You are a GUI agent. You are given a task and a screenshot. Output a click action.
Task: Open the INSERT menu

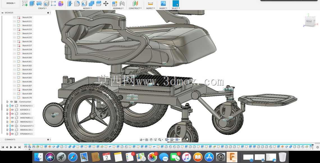[163, 8]
